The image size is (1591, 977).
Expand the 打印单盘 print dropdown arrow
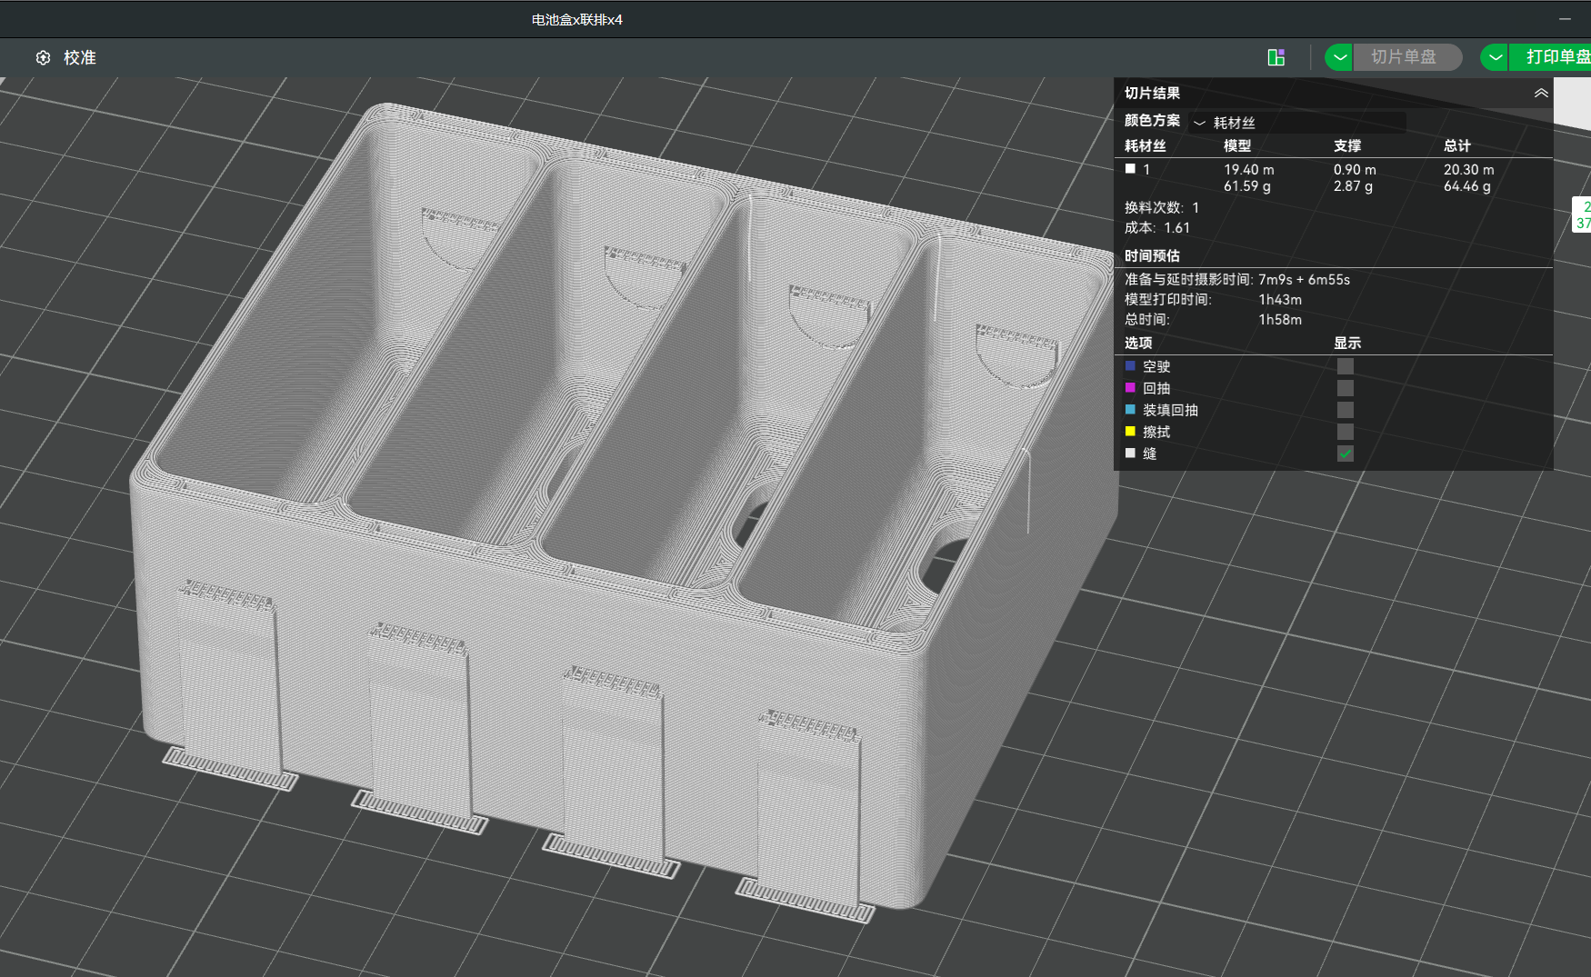(x=1495, y=57)
